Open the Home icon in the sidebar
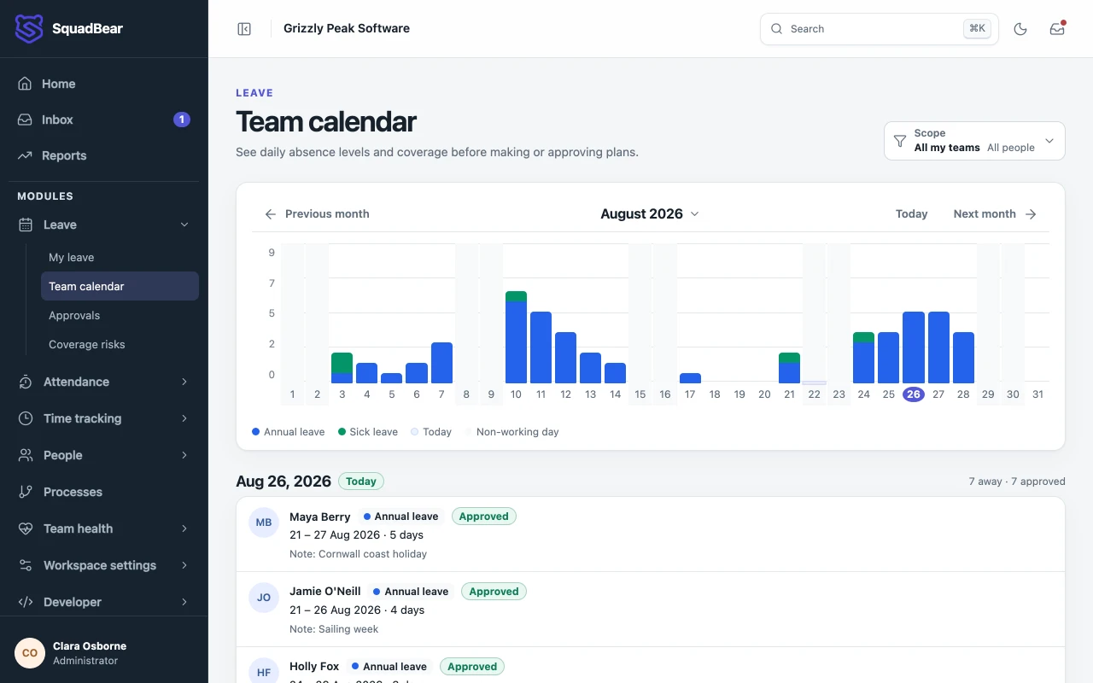The height and width of the screenshot is (683, 1093). tap(26, 84)
